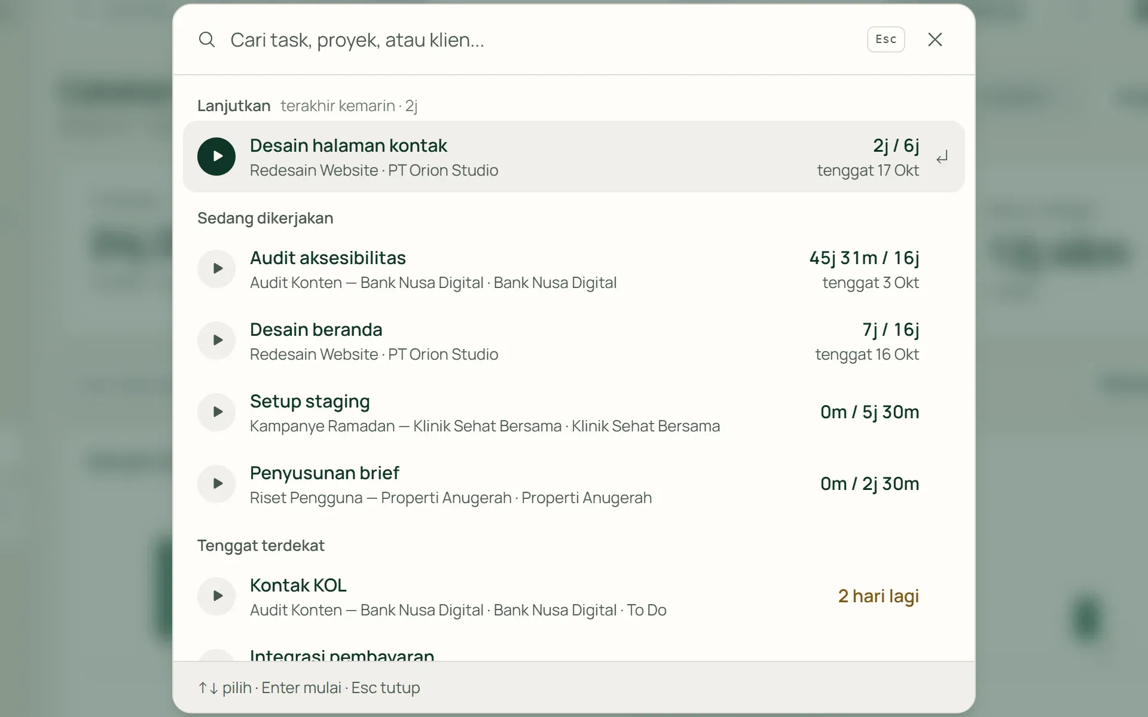This screenshot has height=717, width=1148.
Task: Click the 'Sedang dikerjakan' section header
Action: pos(265,218)
